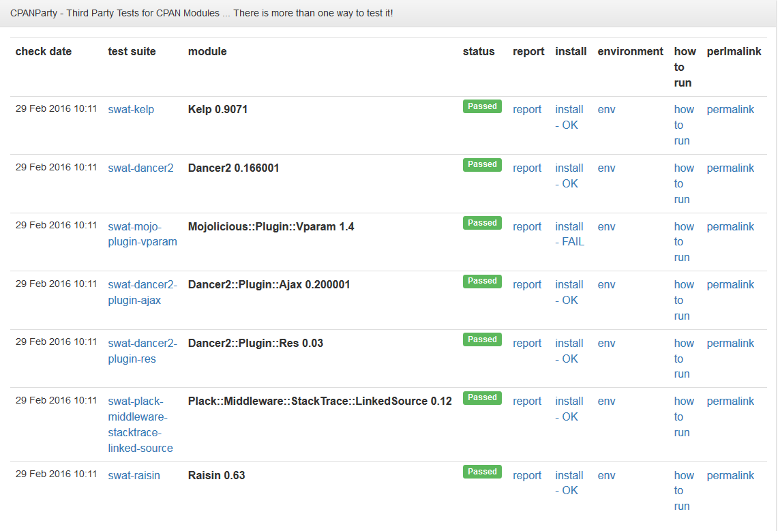Open the swat-dancer2 test suite link
This screenshot has height=531, width=778.
tap(141, 168)
